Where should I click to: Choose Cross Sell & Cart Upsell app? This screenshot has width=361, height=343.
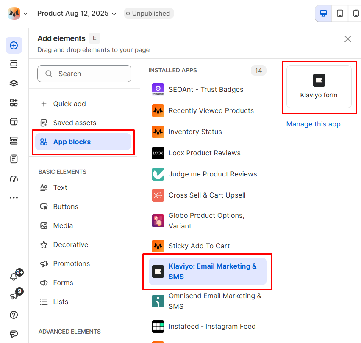click(x=208, y=195)
